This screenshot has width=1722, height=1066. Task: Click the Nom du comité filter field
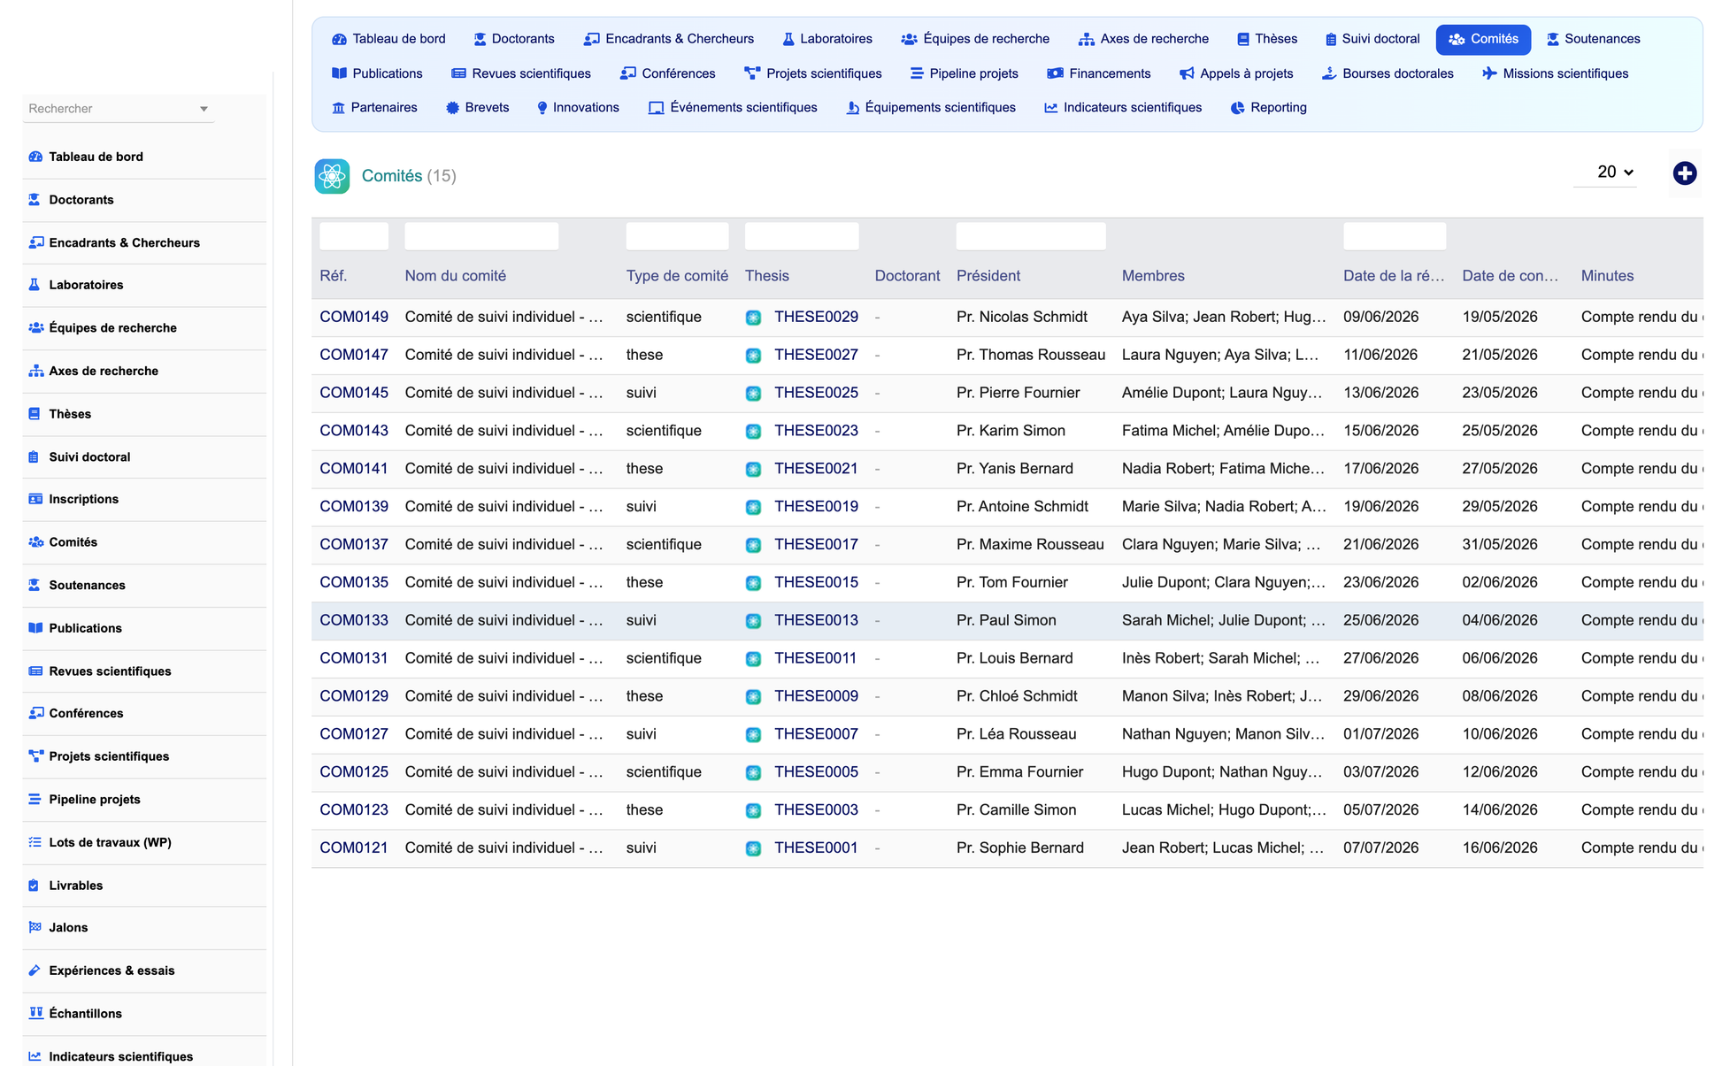coord(481,236)
